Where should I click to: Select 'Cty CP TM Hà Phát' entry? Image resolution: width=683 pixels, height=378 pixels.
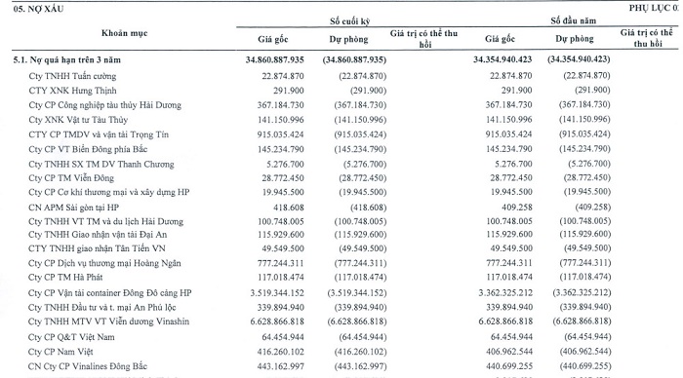point(65,277)
